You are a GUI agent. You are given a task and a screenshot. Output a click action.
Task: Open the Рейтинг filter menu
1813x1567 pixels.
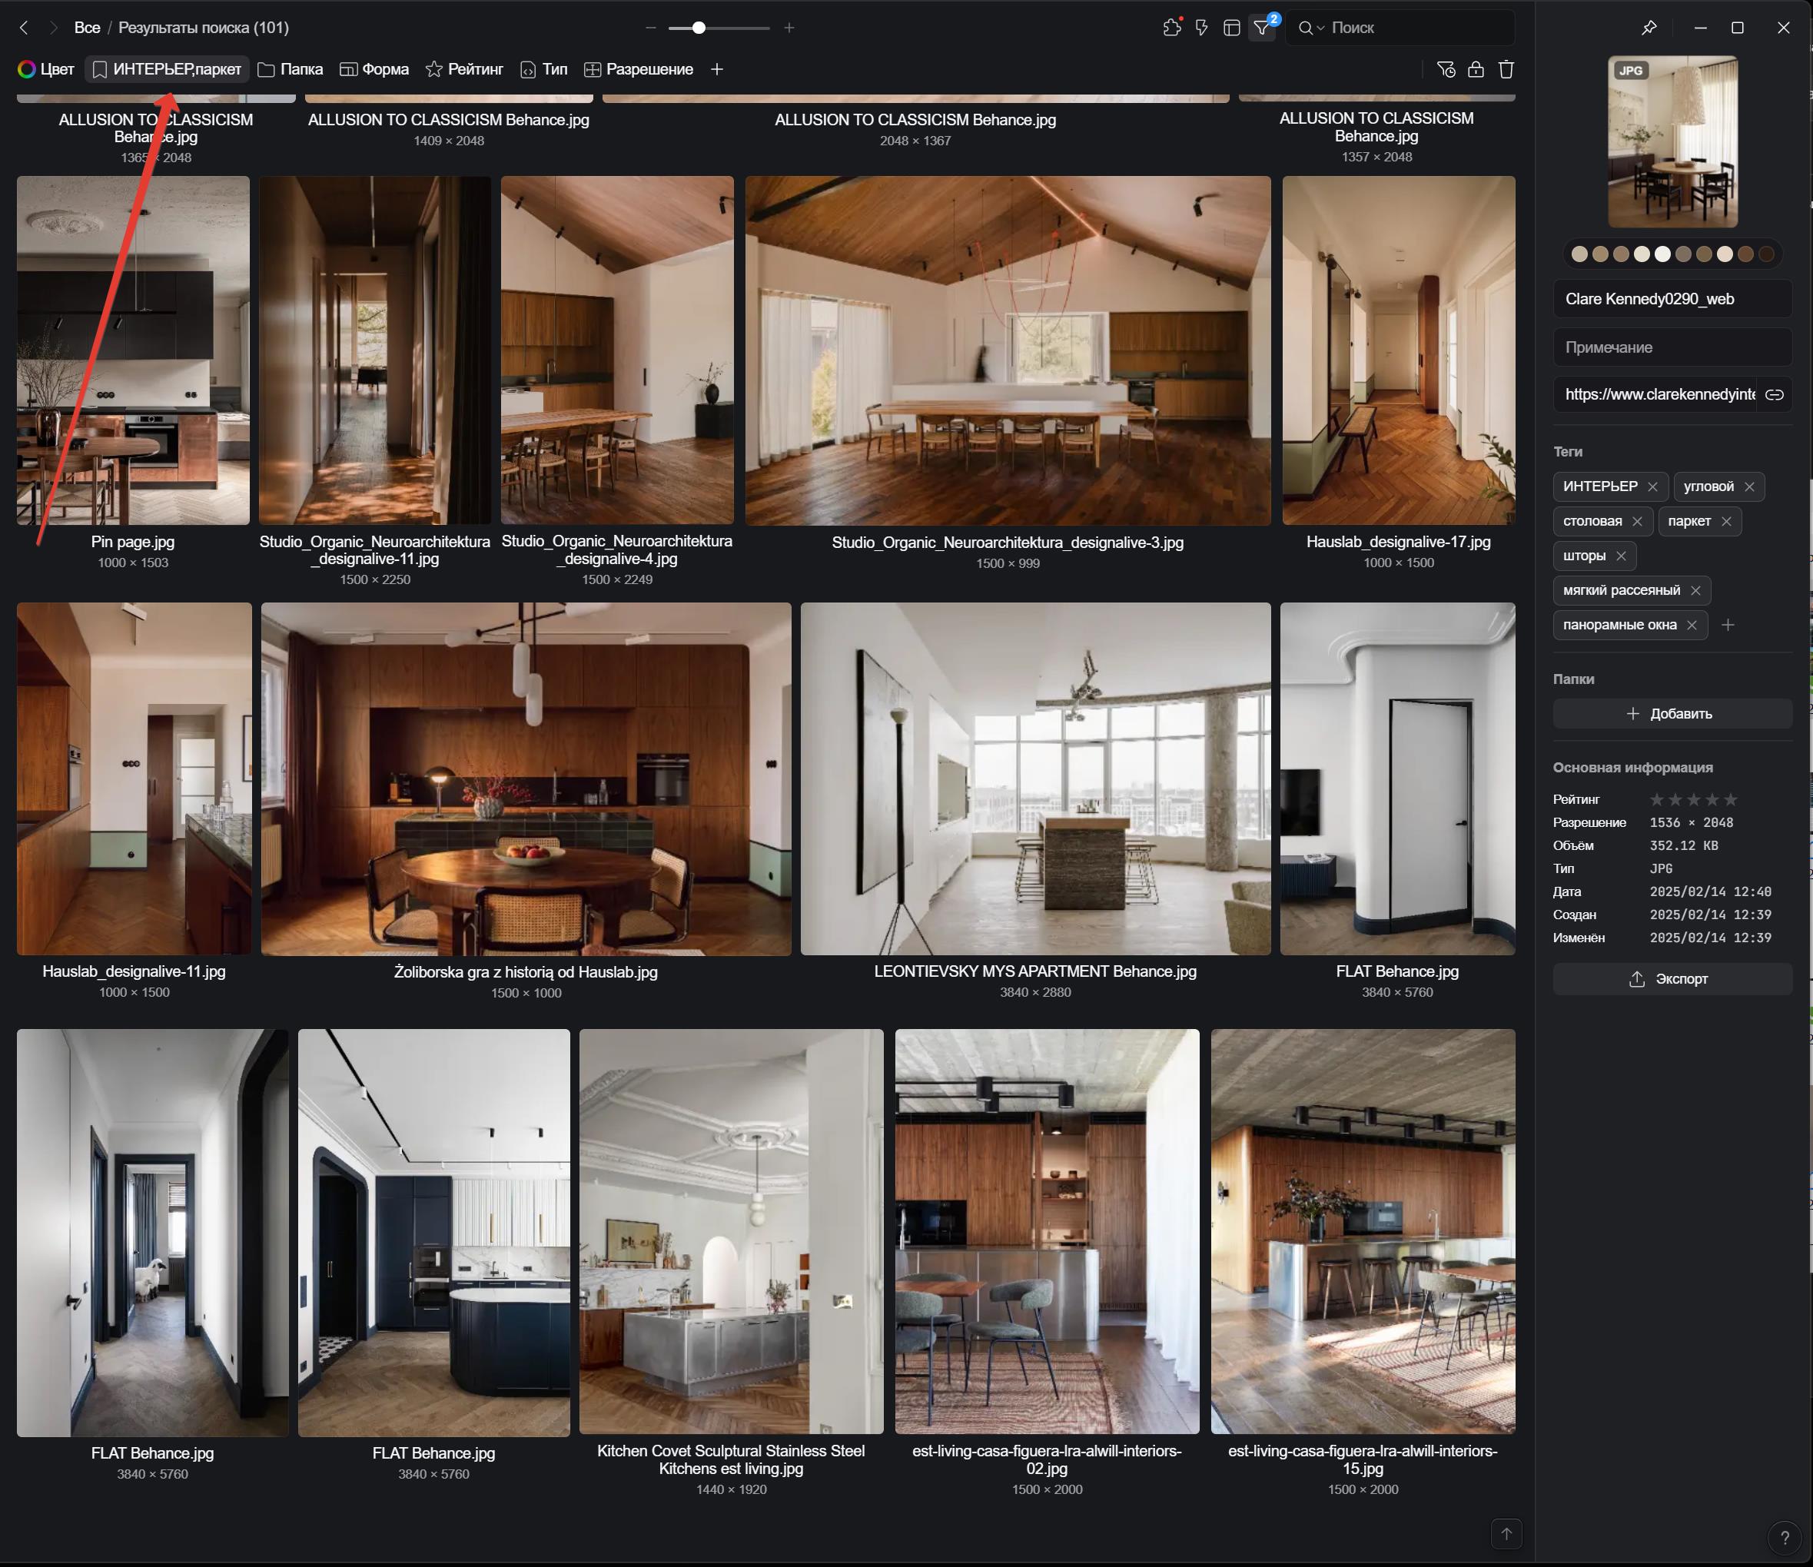click(463, 69)
